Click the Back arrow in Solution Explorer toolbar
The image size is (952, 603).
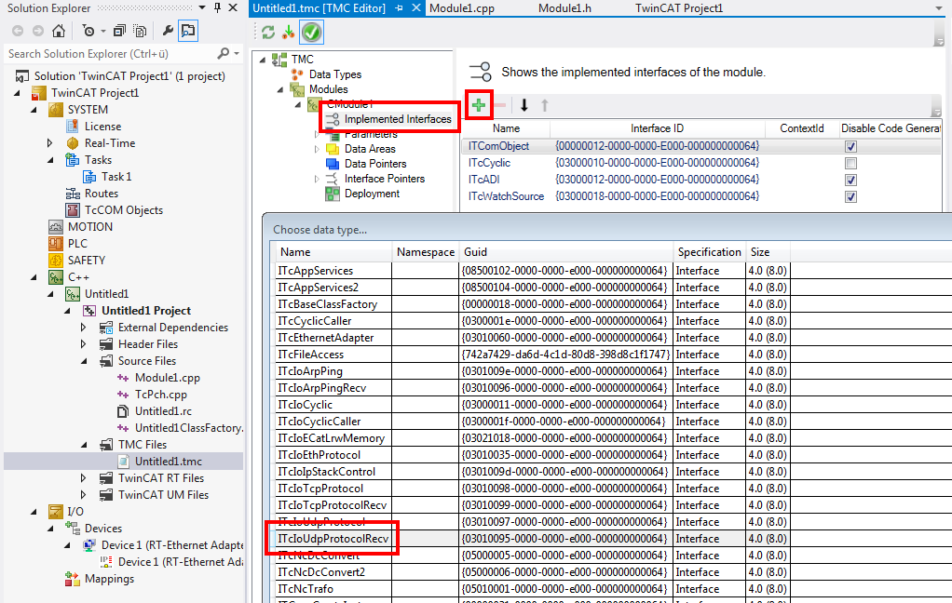(19, 31)
